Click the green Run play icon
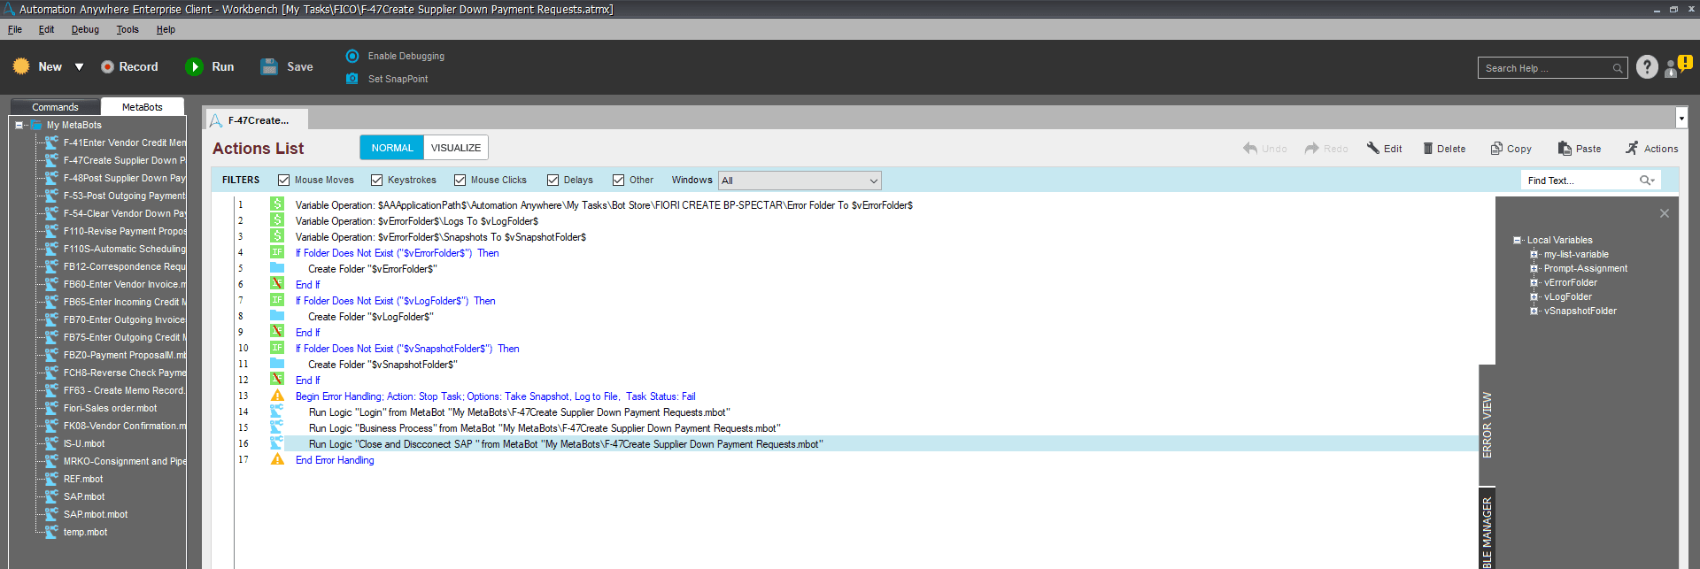This screenshot has height=569, width=1700. click(194, 67)
